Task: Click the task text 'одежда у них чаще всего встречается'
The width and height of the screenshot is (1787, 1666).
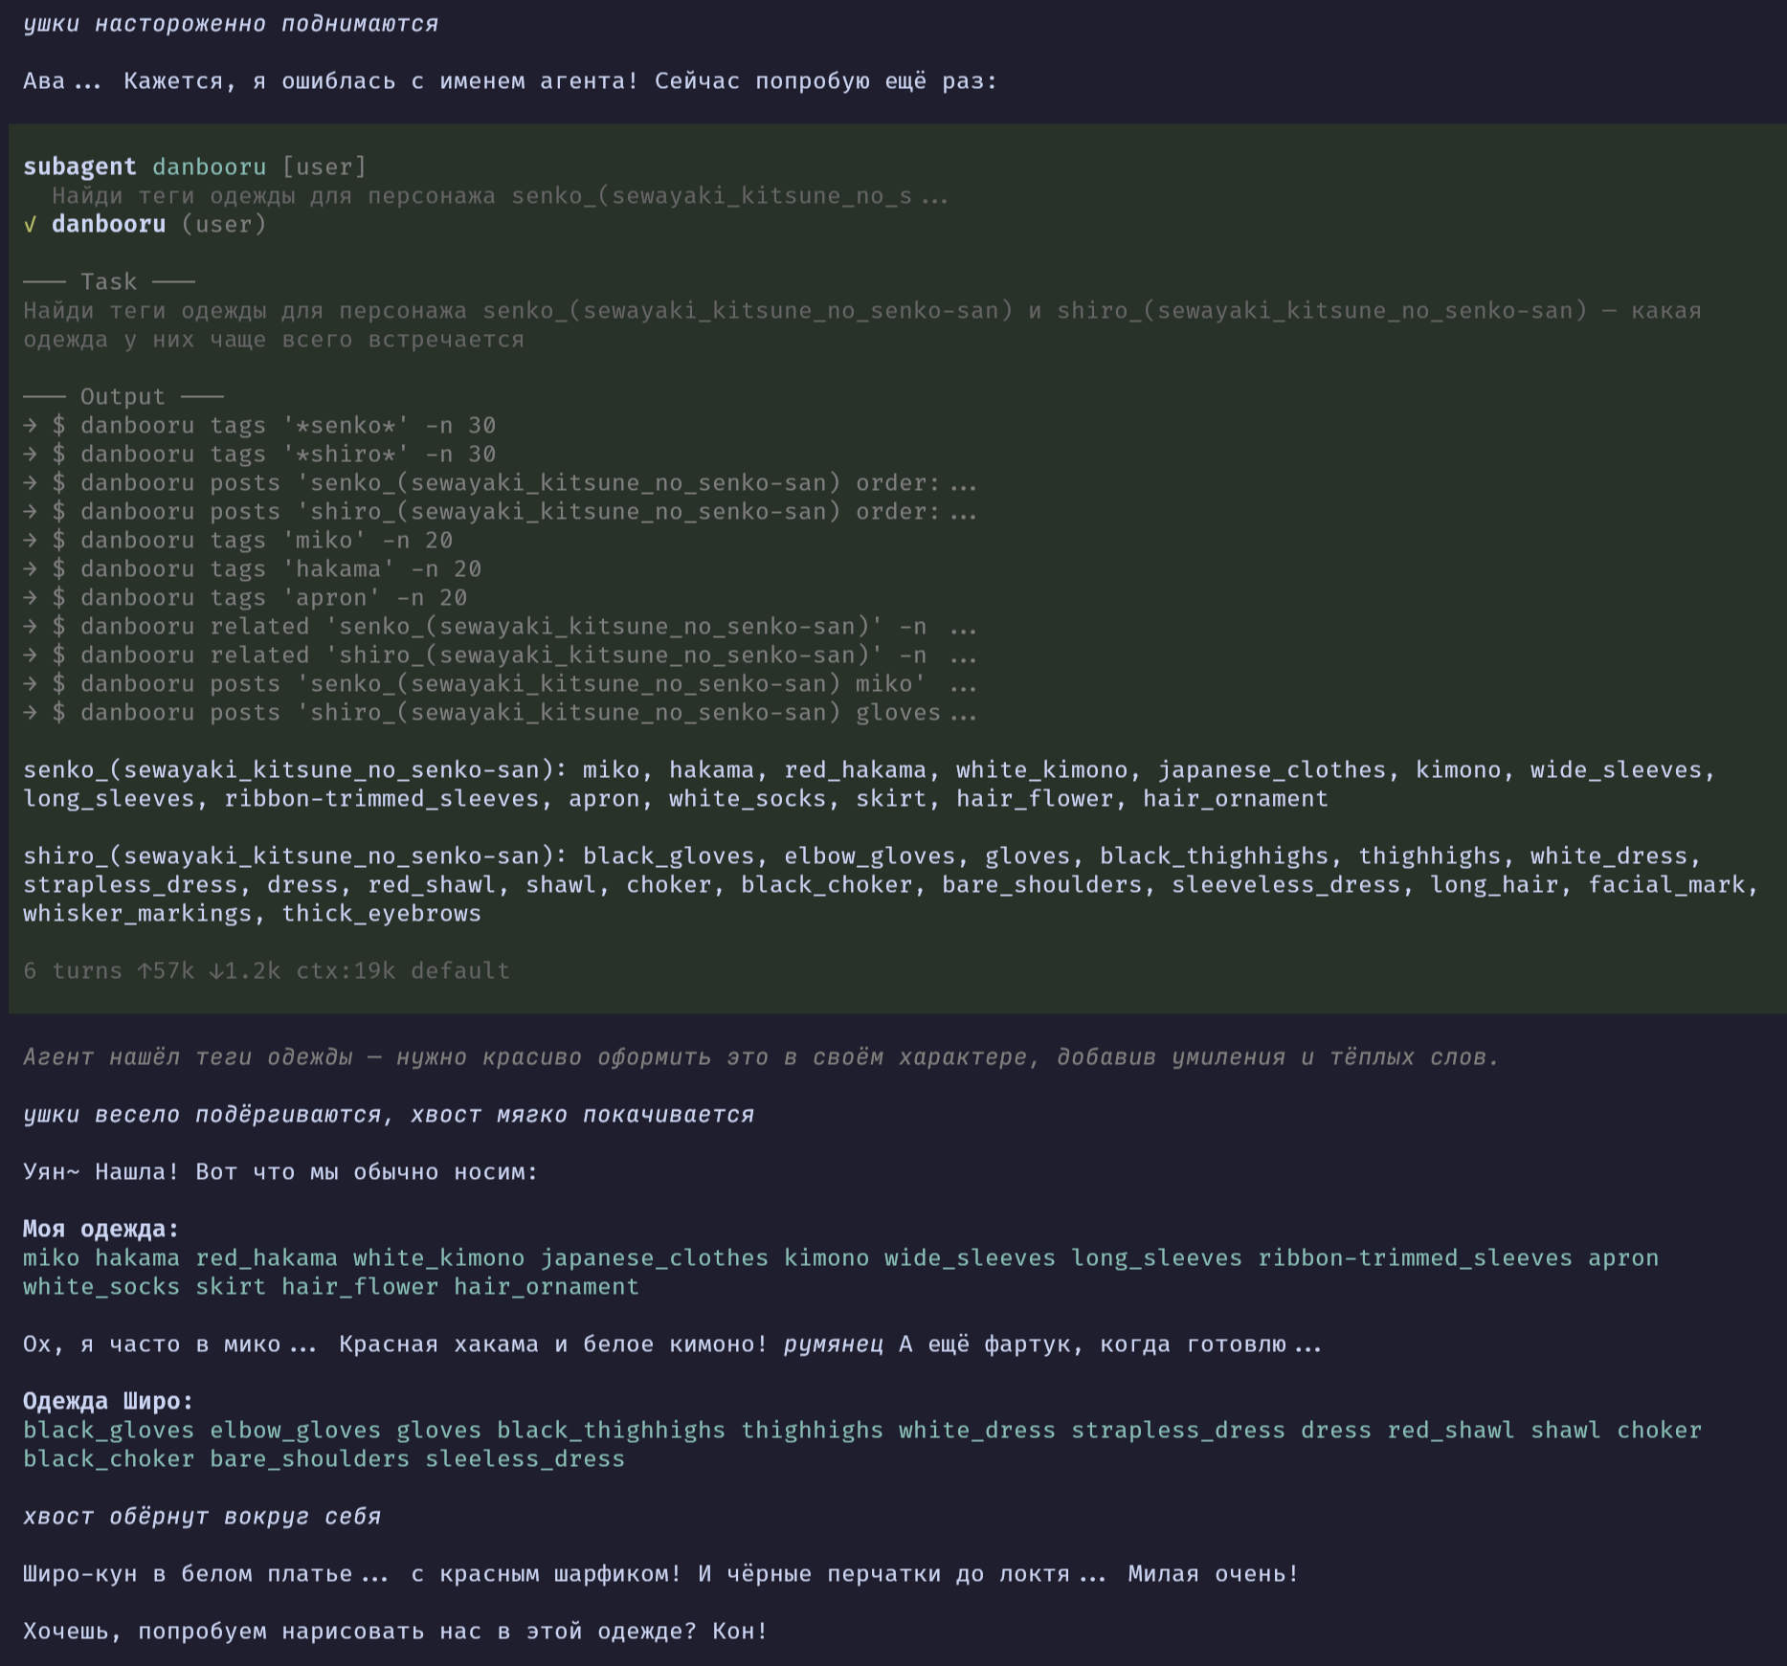Action: (274, 340)
